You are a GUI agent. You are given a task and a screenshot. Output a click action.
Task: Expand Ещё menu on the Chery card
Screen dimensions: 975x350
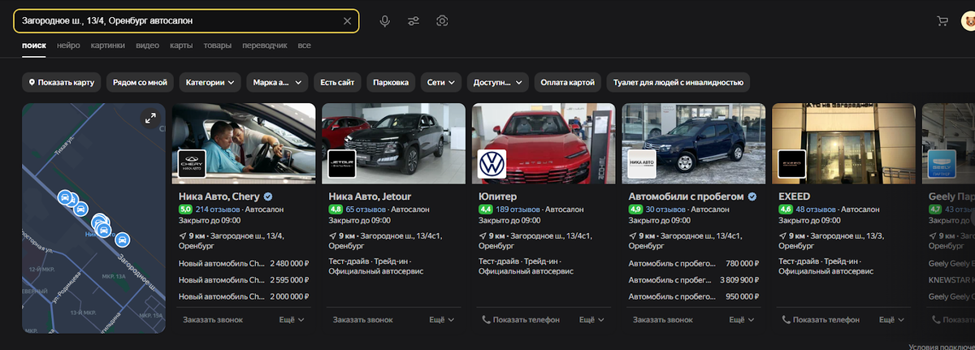[292, 320]
